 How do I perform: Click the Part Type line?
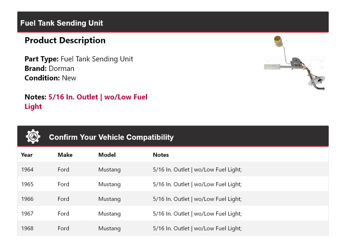pyautogui.click(x=79, y=59)
